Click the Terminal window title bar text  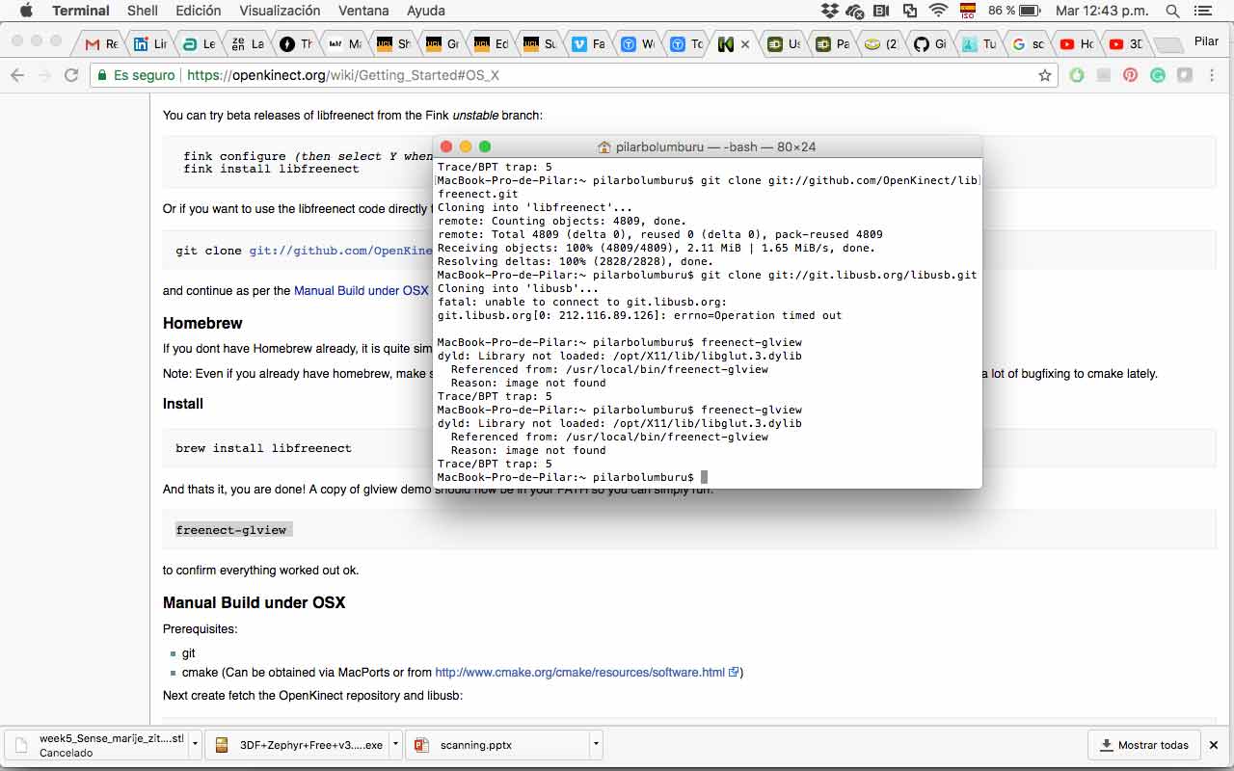[x=715, y=146]
